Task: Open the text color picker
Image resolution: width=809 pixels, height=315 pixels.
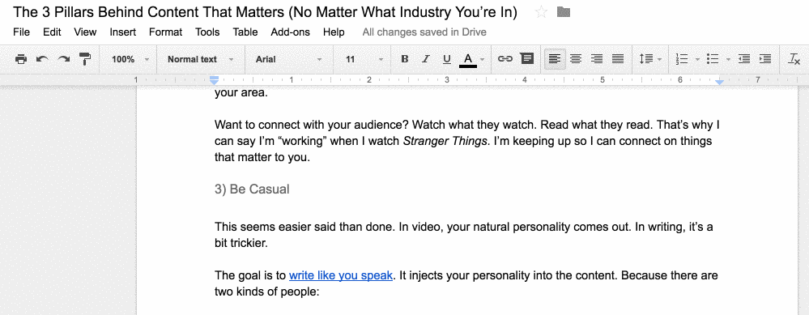Action: (472, 59)
